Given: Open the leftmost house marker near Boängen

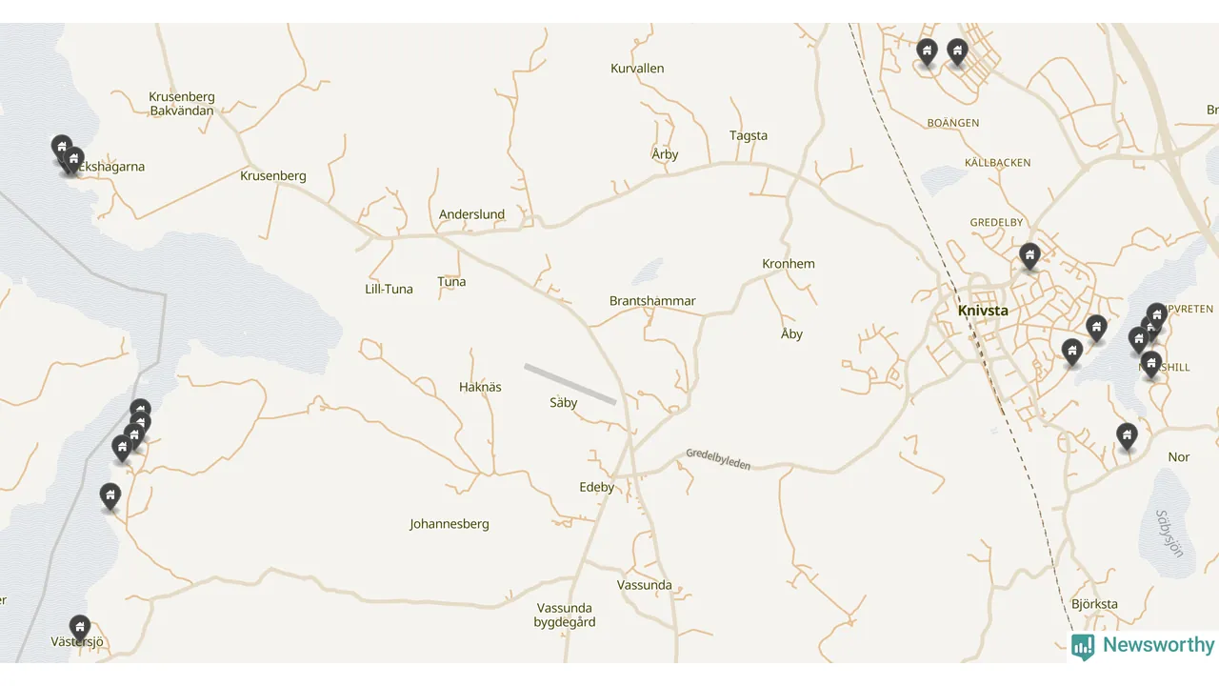Looking at the screenshot, I should coord(927,52).
